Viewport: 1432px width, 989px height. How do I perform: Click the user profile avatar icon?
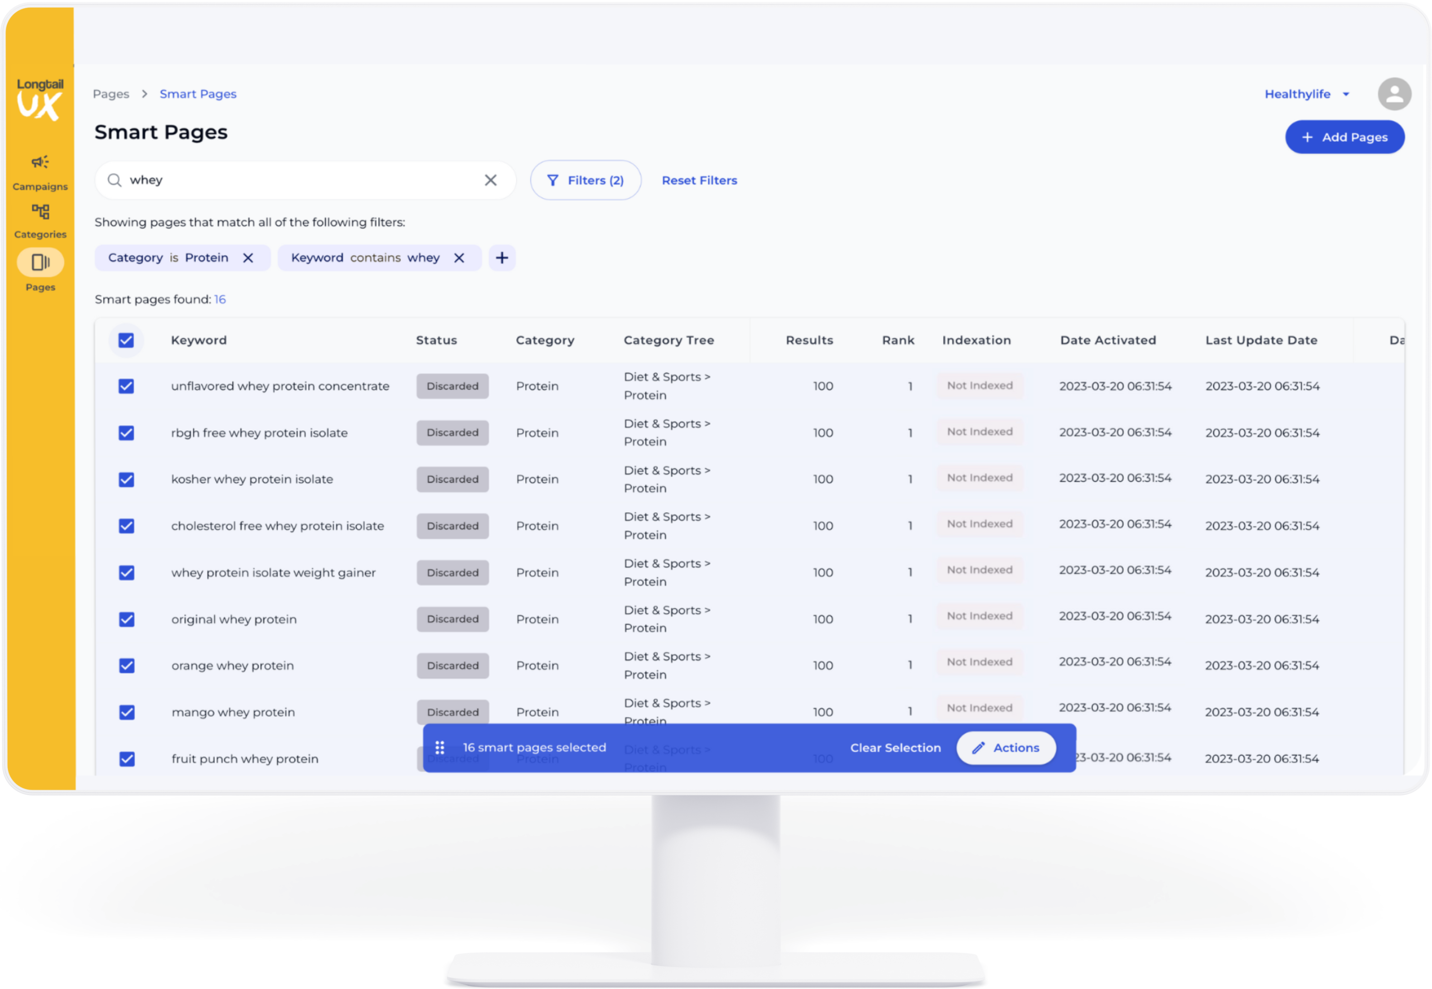pos(1394,94)
